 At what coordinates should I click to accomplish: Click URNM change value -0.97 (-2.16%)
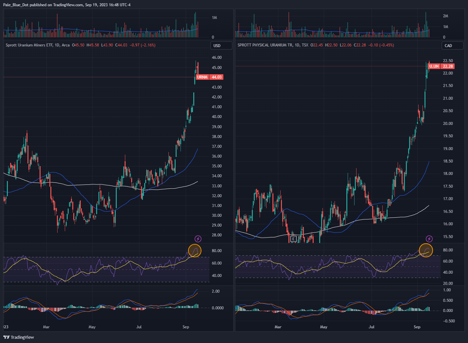coord(143,45)
